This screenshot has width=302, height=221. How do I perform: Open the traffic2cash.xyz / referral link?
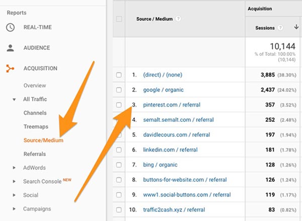[174, 209]
